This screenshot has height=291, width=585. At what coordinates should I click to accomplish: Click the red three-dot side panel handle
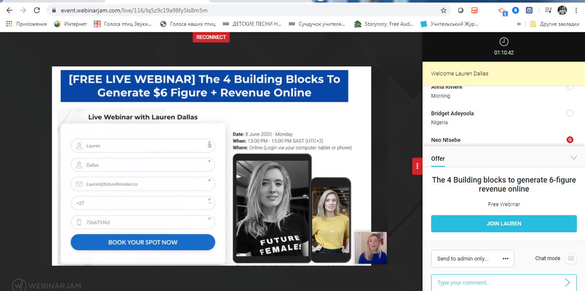(417, 166)
